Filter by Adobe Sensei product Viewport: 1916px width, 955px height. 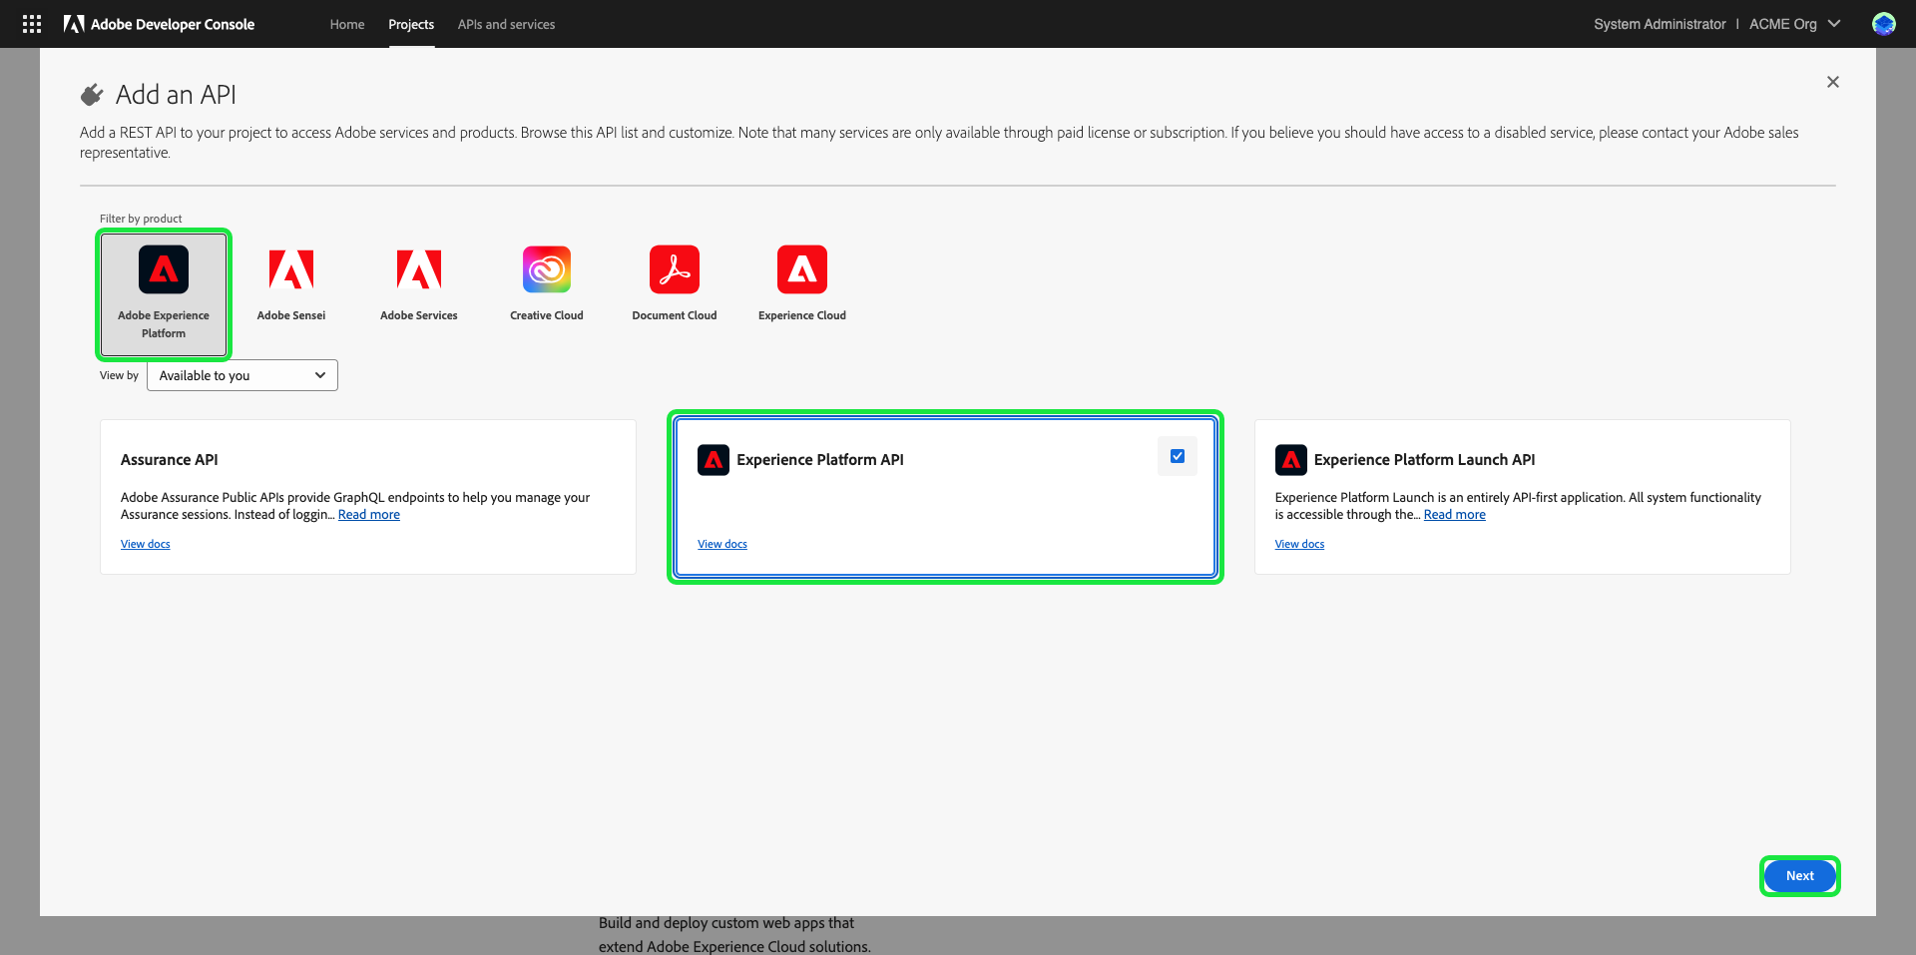pyautogui.click(x=291, y=285)
